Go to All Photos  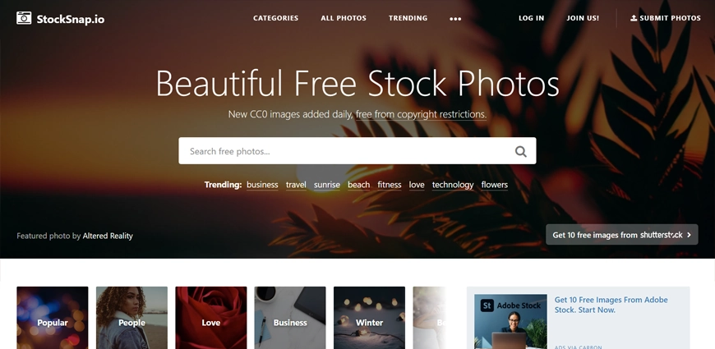344,18
